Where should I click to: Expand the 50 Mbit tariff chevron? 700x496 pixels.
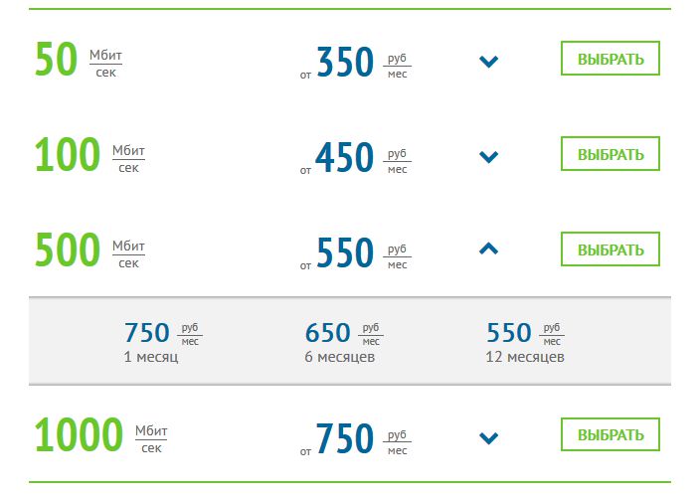tap(488, 62)
